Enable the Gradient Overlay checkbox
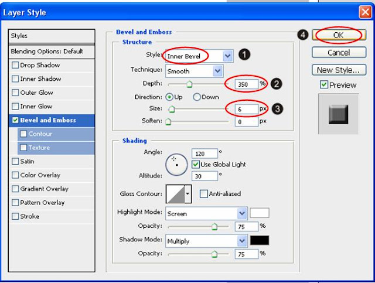375x283 pixels. coord(15,189)
